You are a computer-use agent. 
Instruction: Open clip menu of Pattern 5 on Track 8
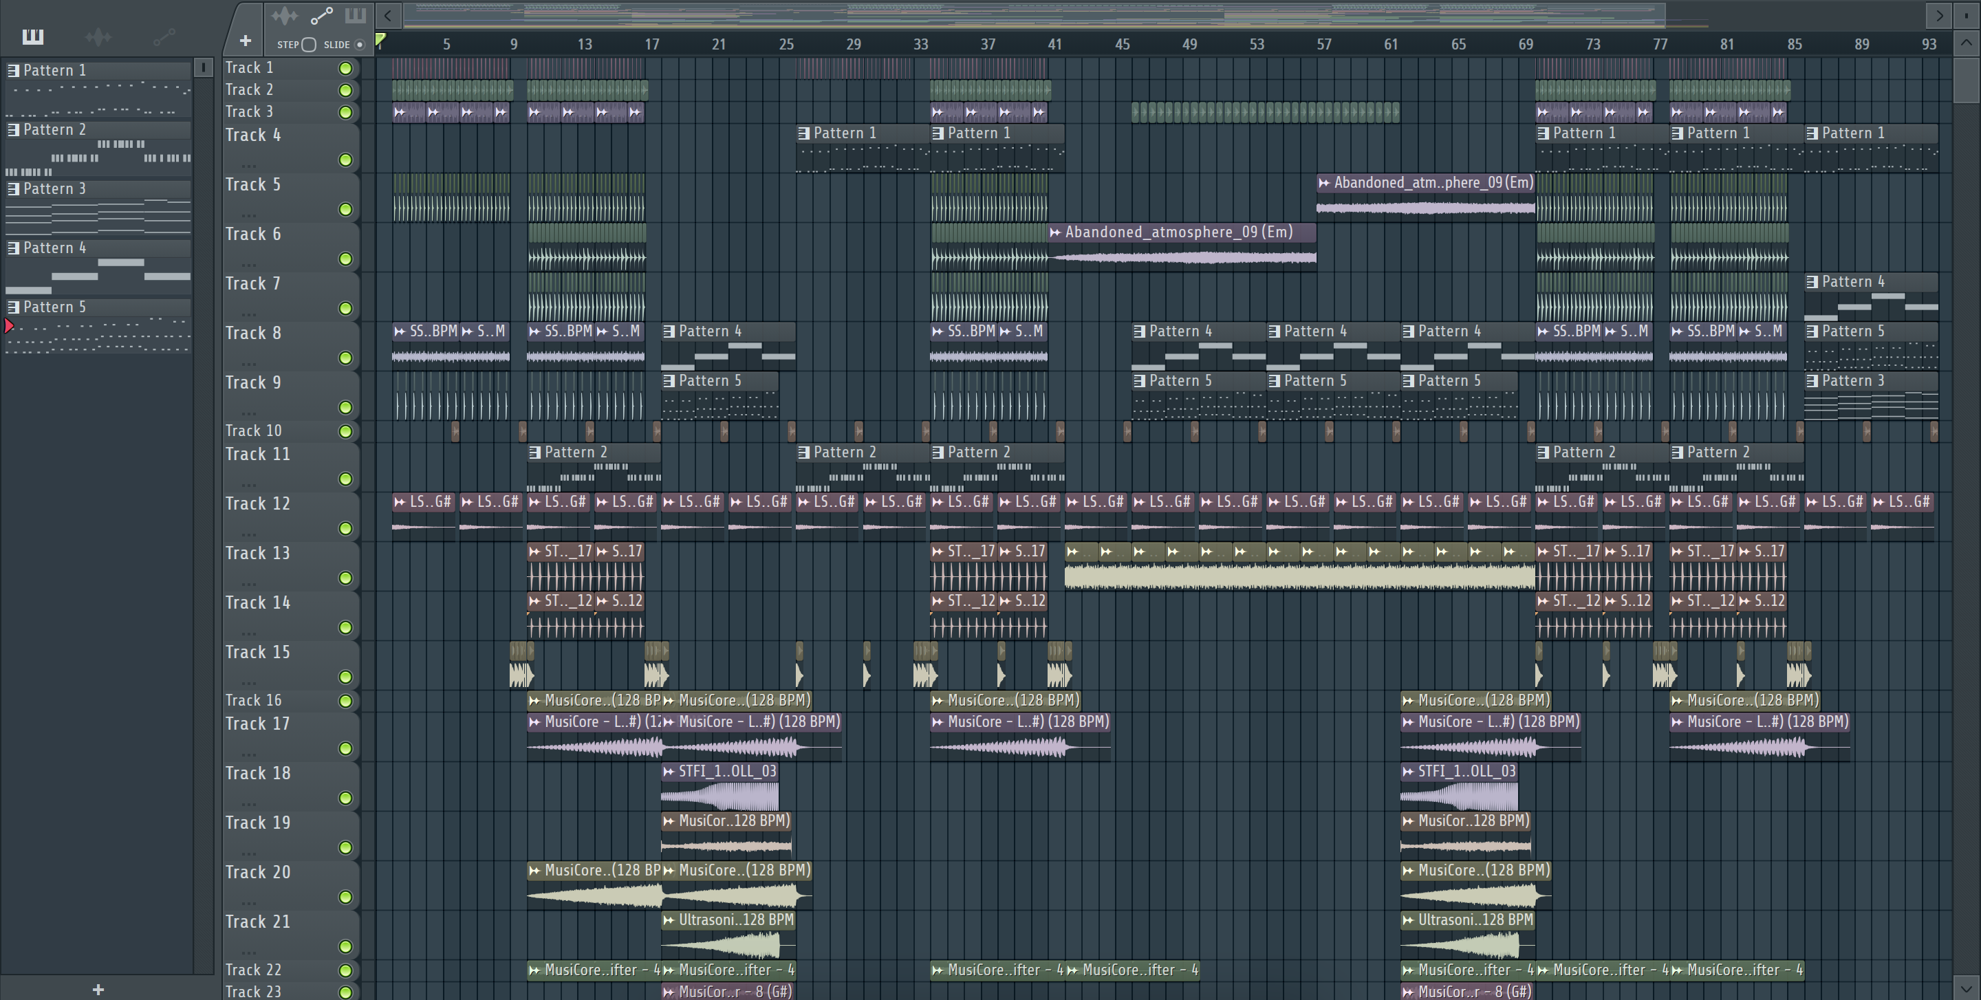[x=1812, y=331]
